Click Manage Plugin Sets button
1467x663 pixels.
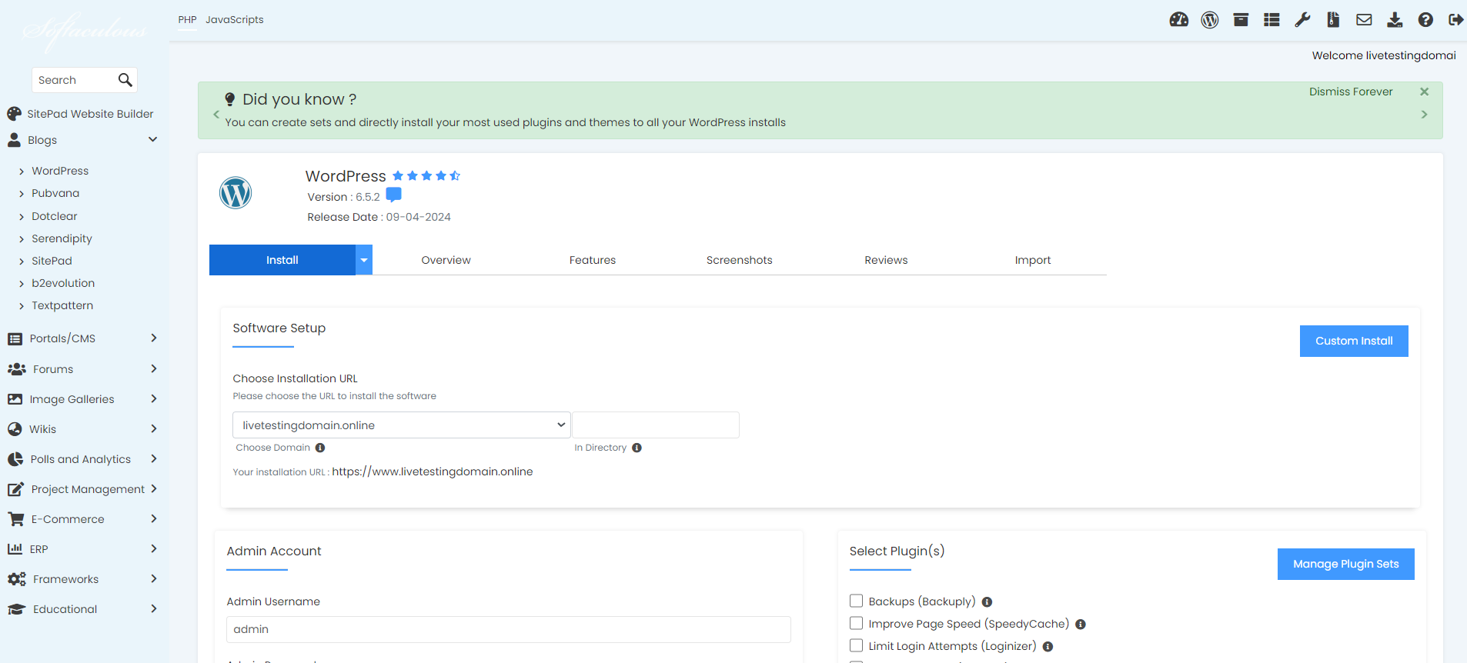click(1345, 564)
